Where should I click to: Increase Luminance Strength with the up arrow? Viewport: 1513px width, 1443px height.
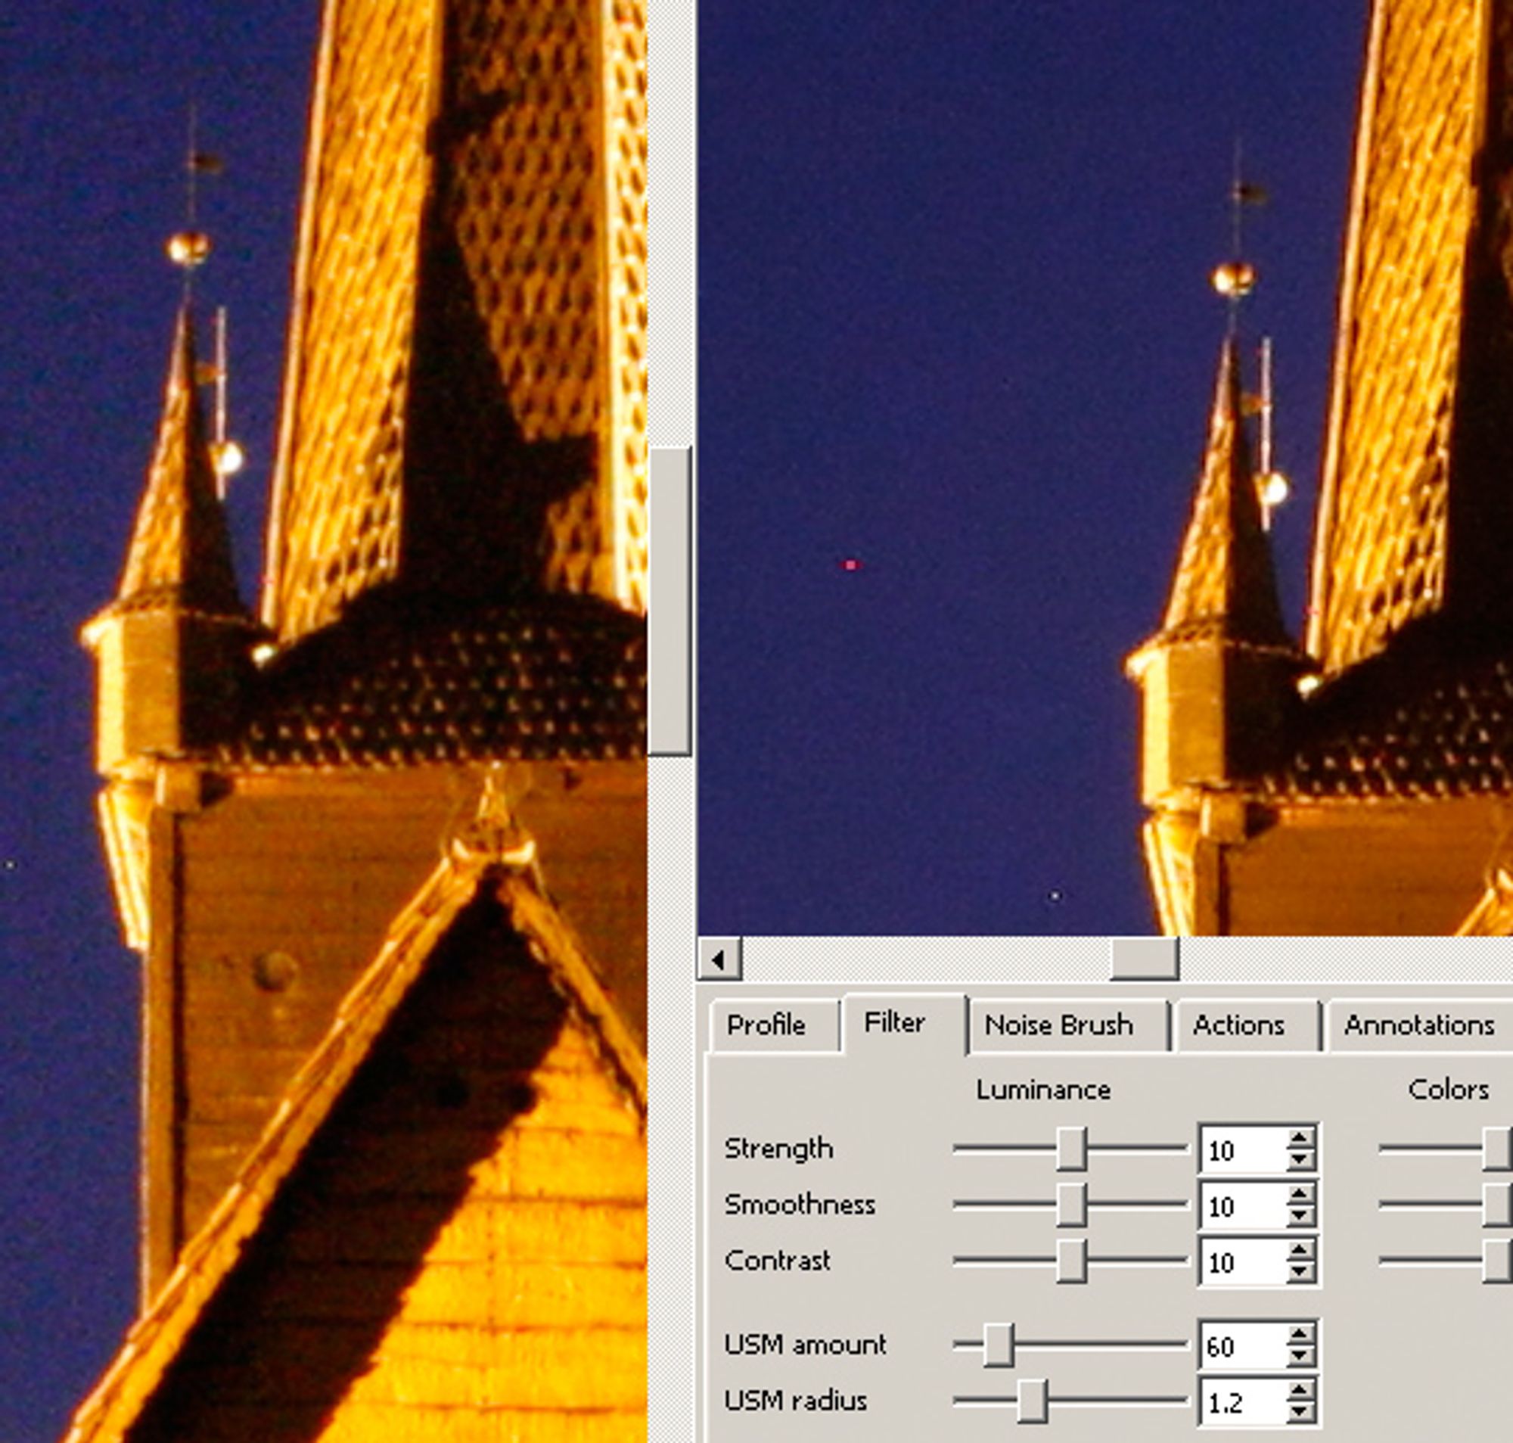click(1301, 1139)
